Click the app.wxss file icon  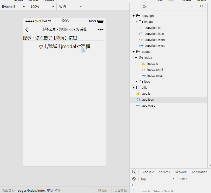click(139, 106)
